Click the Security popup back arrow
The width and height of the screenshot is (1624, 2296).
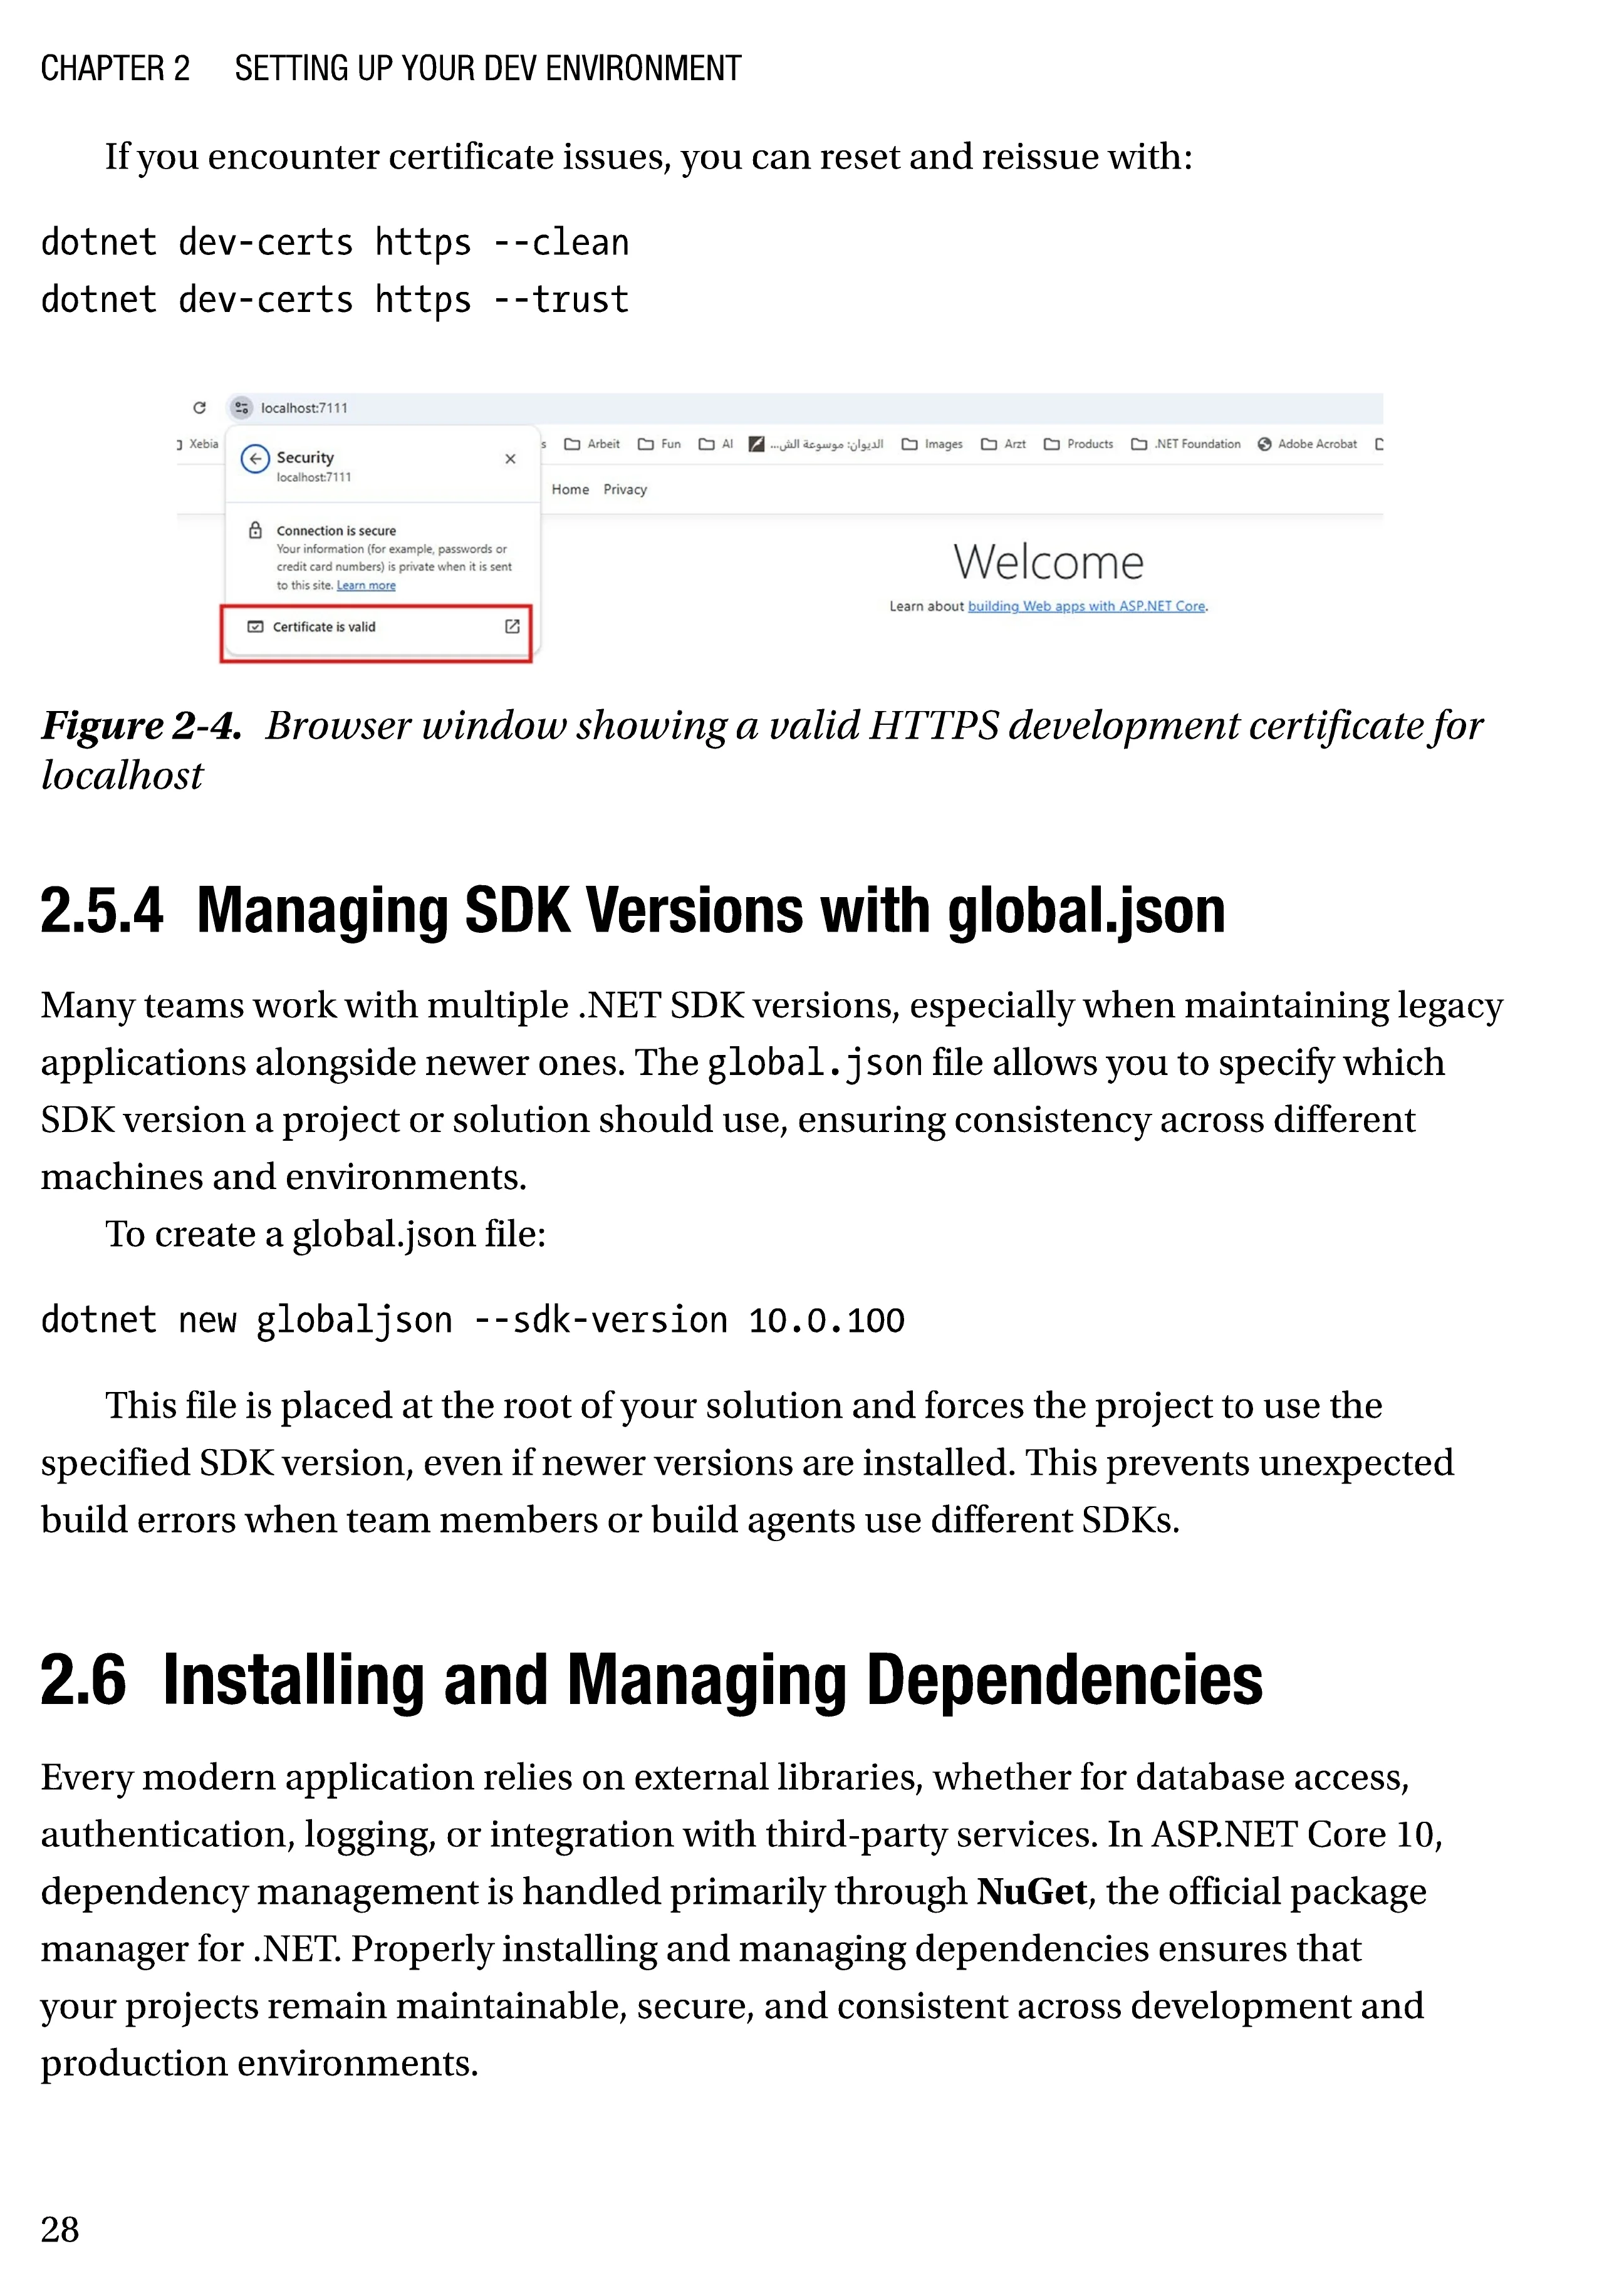click(x=255, y=459)
